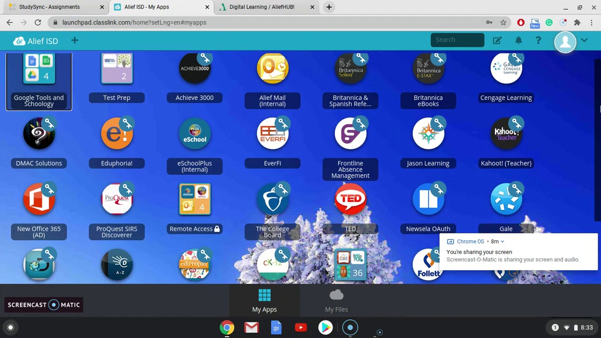Launch the Cengage Learning app icon
The width and height of the screenshot is (601, 338).
tap(506, 69)
